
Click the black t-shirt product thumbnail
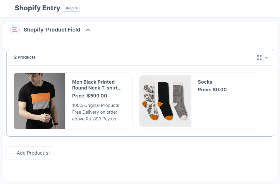[39, 101]
